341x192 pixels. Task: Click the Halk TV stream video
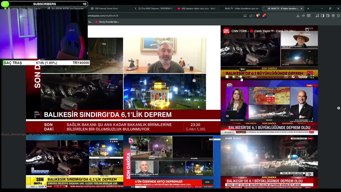172,162
